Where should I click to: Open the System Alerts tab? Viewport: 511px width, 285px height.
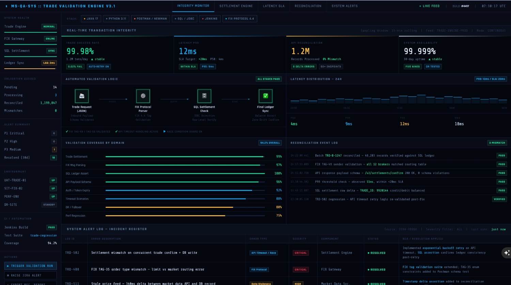click(x=344, y=6)
